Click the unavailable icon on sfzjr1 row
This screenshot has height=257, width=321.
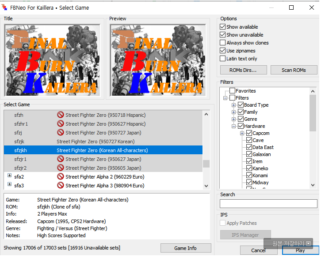point(61,159)
